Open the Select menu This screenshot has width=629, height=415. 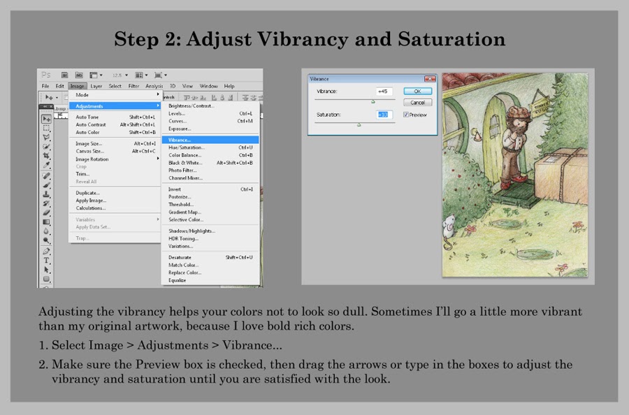pos(115,86)
